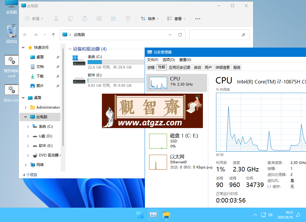Go back using Explorer back arrow
This screenshot has height=222, width=306.
[x=25, y=35]
